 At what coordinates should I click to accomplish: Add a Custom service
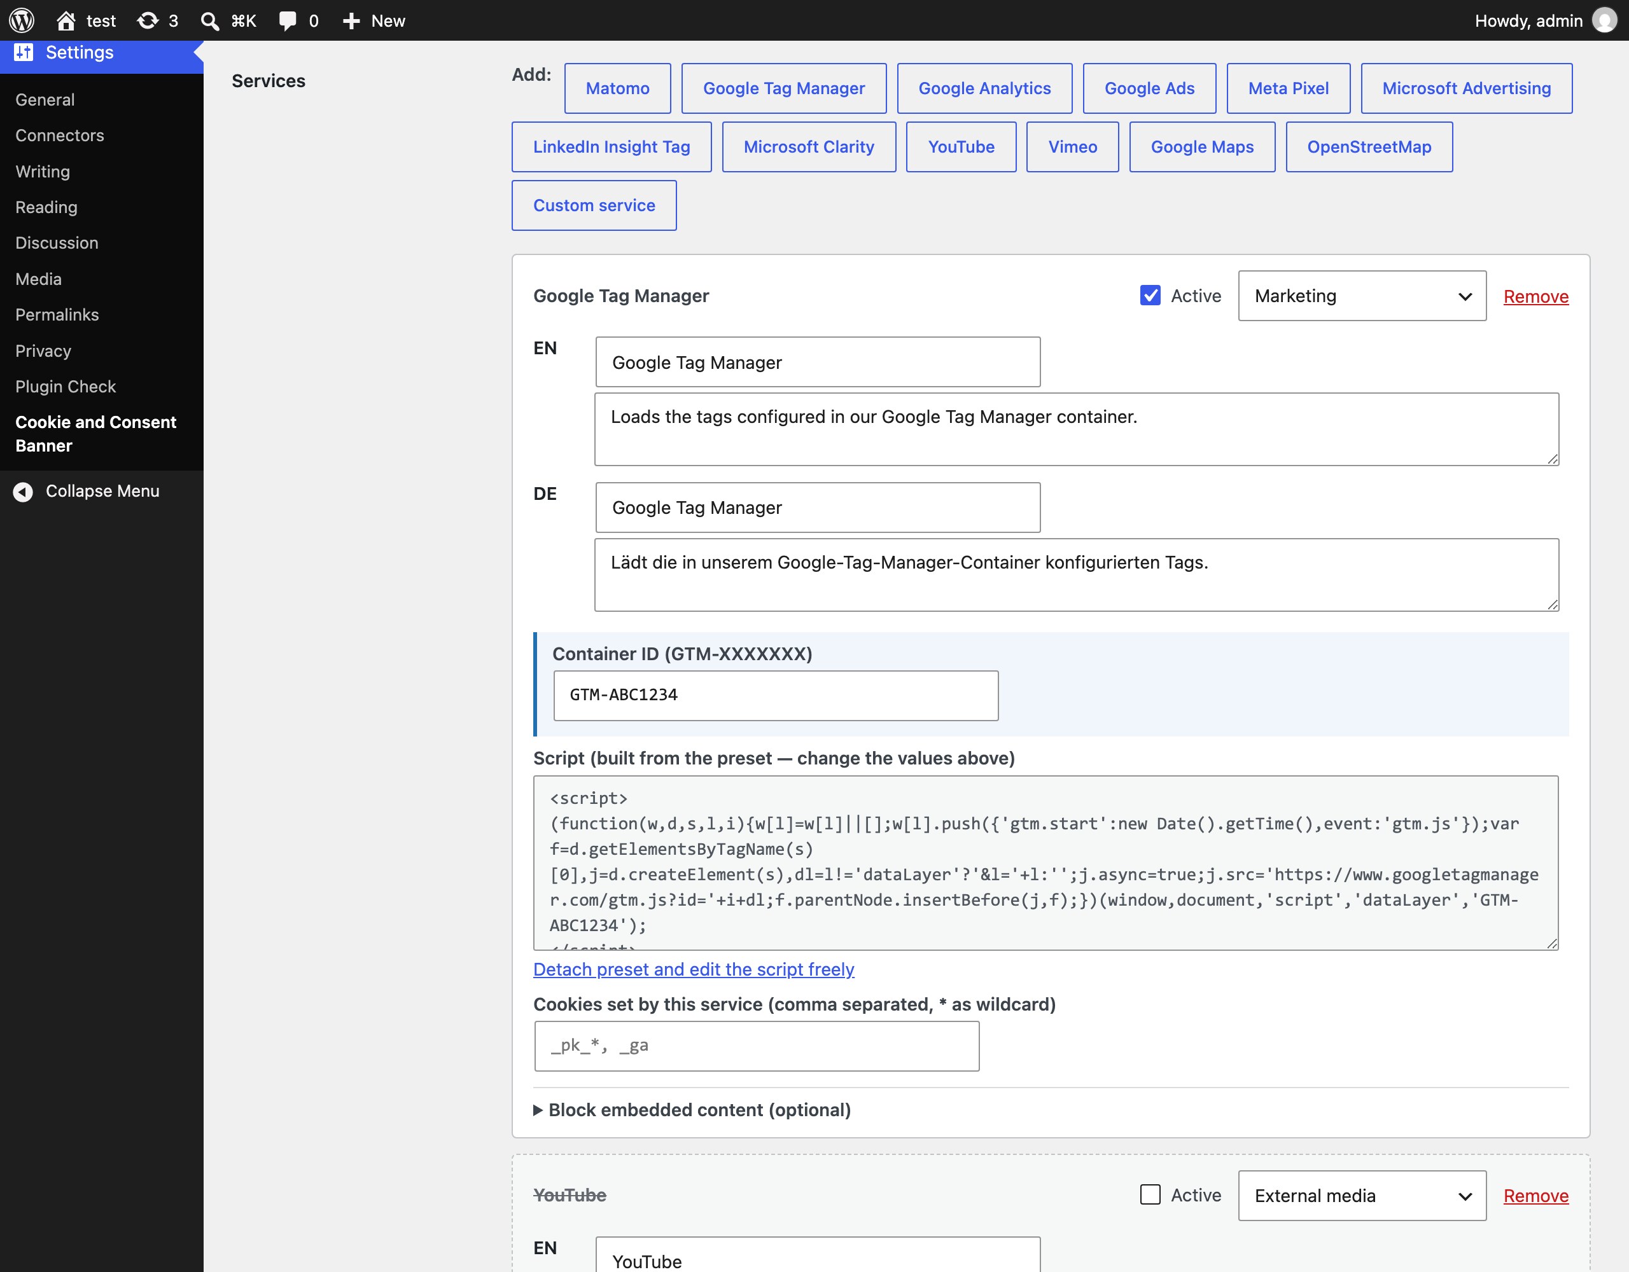(594, 205)
